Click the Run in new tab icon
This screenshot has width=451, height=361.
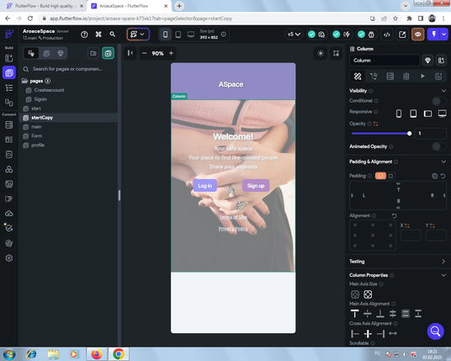[x=402, y=35]
